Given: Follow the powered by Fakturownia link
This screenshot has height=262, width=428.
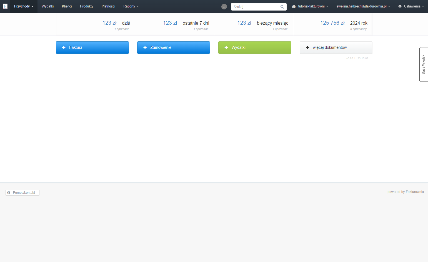Looking at the screenshot, I should (x=406, y=192).
